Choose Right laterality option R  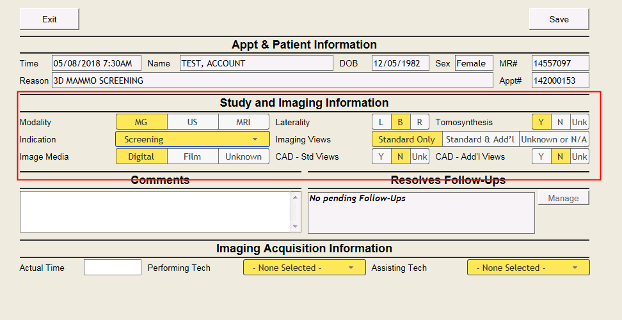[419, 122]
